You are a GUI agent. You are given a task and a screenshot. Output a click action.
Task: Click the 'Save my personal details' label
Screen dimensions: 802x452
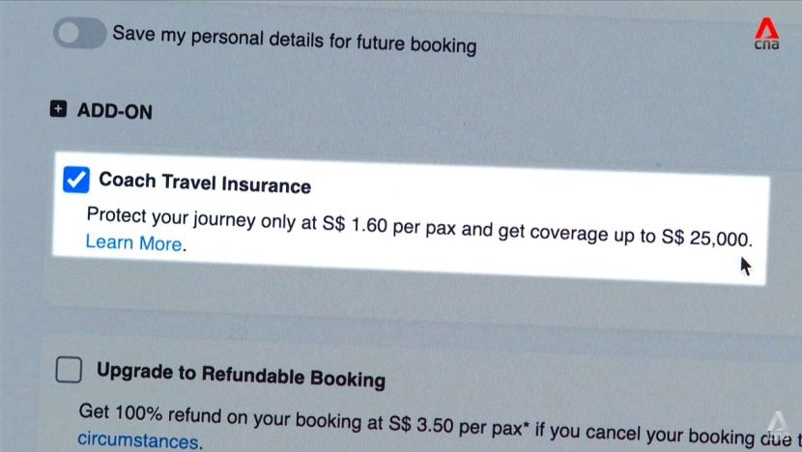click(x=295, y=40)
